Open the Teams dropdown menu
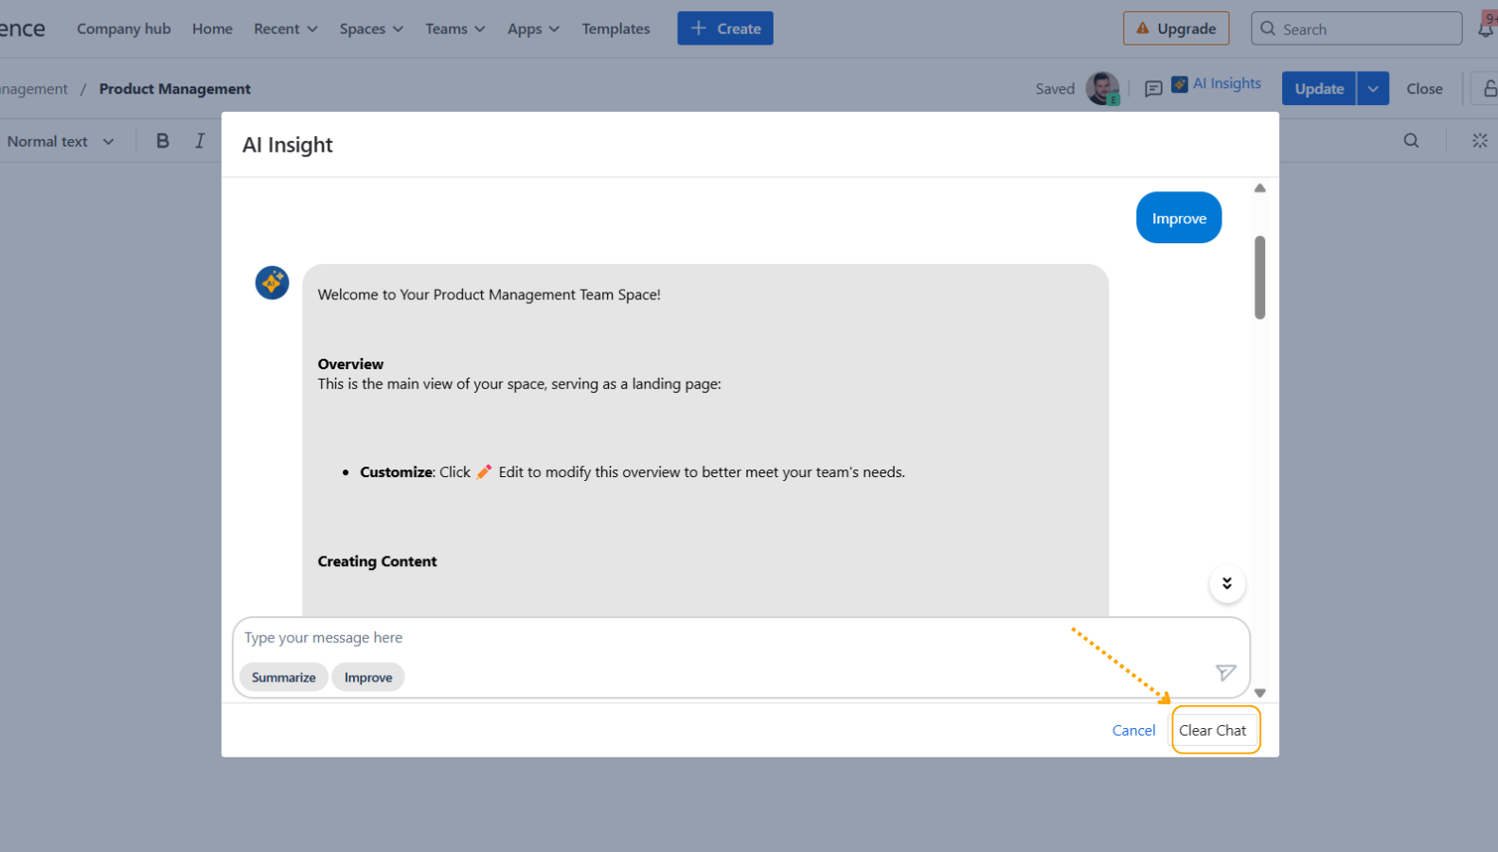The width and height of the screenshot is (1498, 852). 455,29
